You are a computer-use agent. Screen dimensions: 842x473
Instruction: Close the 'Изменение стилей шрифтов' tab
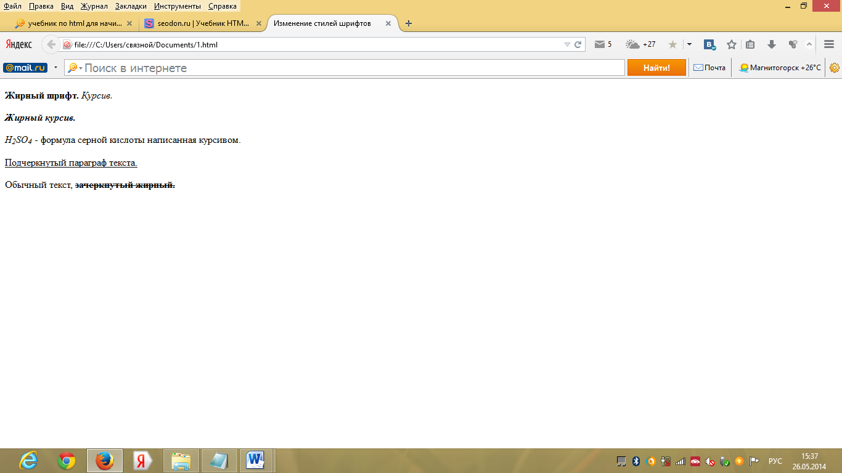tap(388, 23)
